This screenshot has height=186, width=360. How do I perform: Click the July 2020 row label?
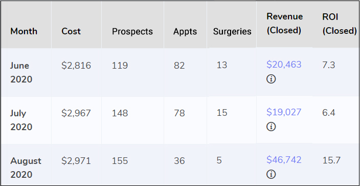click(x=21, y=120)
